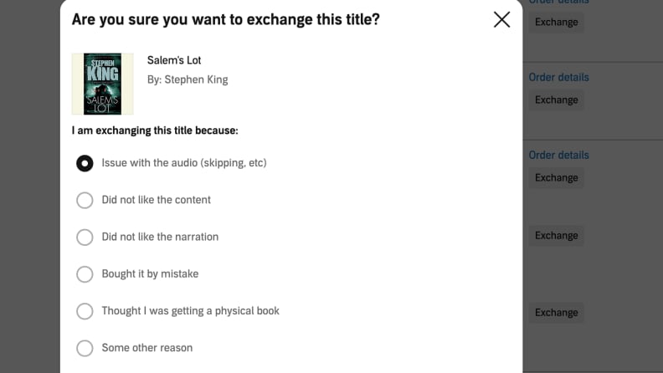Image resolution: width=663 pixels, height=373 pixels.
Task: Choose the 'Some other reason' radio button
Action: (85, 348)
